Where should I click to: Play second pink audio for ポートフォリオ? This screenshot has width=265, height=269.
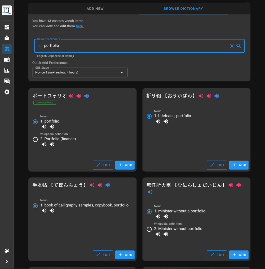(x=79, y=96)
